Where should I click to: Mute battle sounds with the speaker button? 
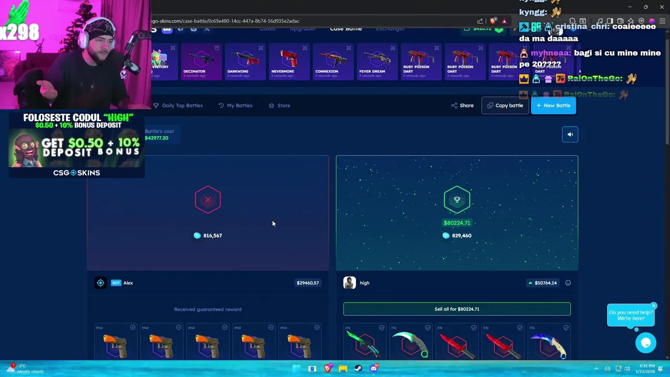tap(570, 135)
